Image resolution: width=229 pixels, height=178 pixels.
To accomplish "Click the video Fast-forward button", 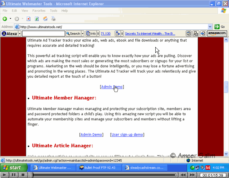I will point(192,175).
